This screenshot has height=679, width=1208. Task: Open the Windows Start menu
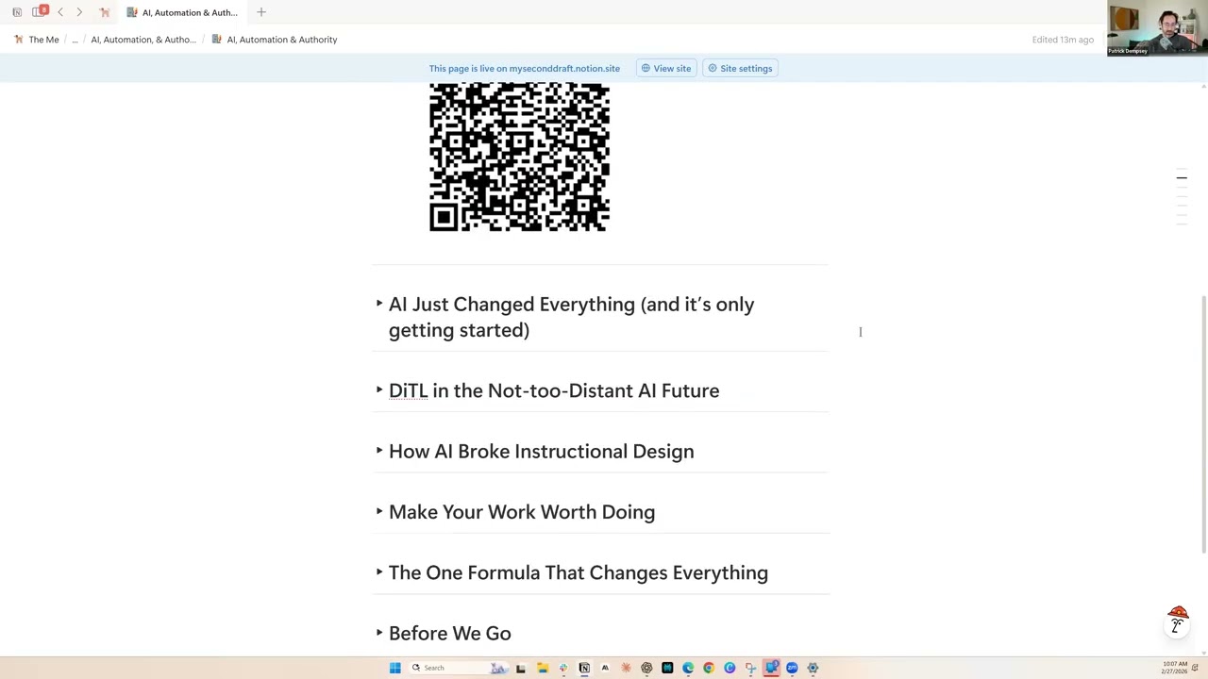pyautogui.click(x=394, y=668)
